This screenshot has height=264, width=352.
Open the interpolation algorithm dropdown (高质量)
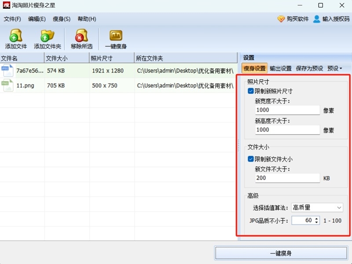pos(317,207)
